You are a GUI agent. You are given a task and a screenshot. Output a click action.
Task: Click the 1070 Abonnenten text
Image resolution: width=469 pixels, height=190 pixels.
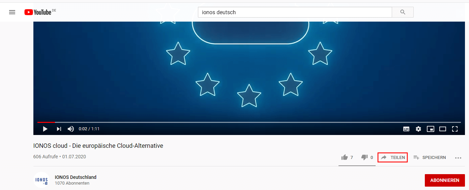click(72, 183)
